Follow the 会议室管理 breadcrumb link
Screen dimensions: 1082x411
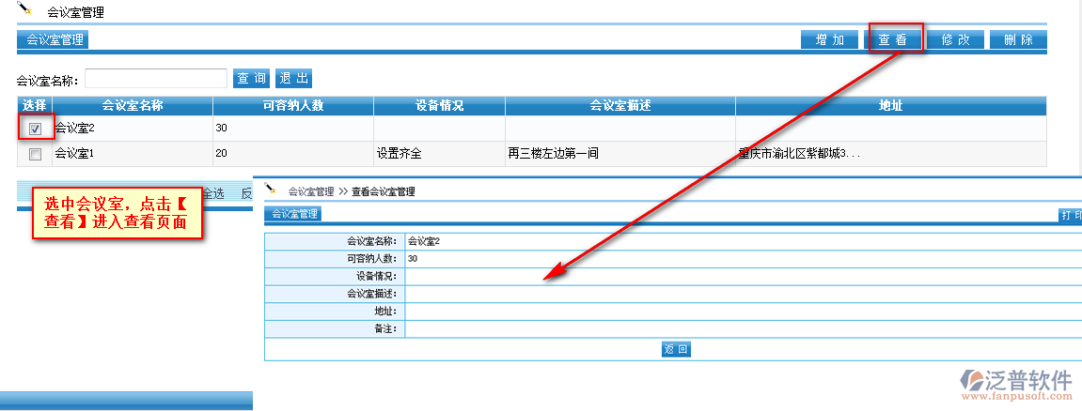[x=311, y=191]
